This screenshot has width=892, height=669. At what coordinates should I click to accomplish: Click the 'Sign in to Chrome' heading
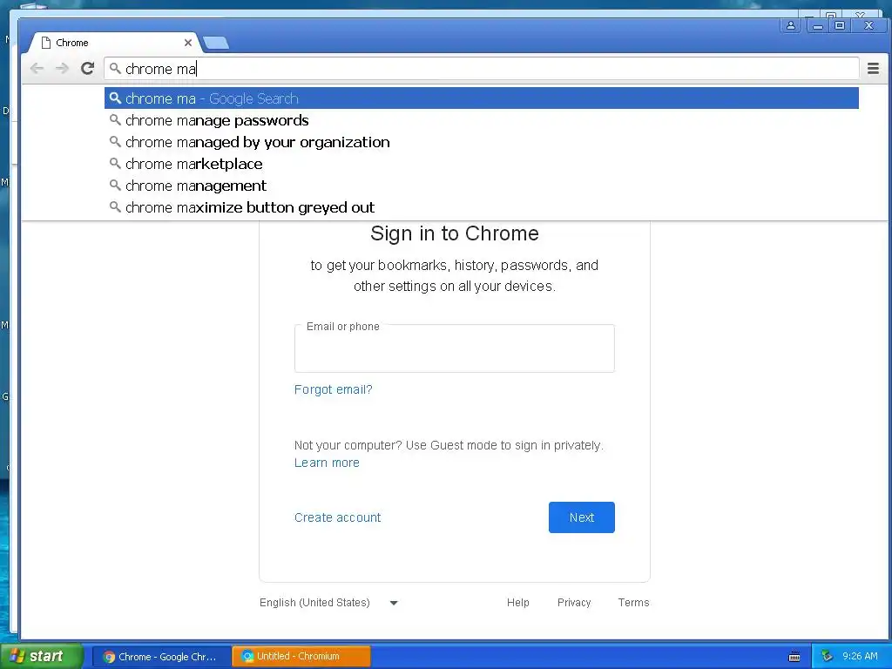click(454, 233)
